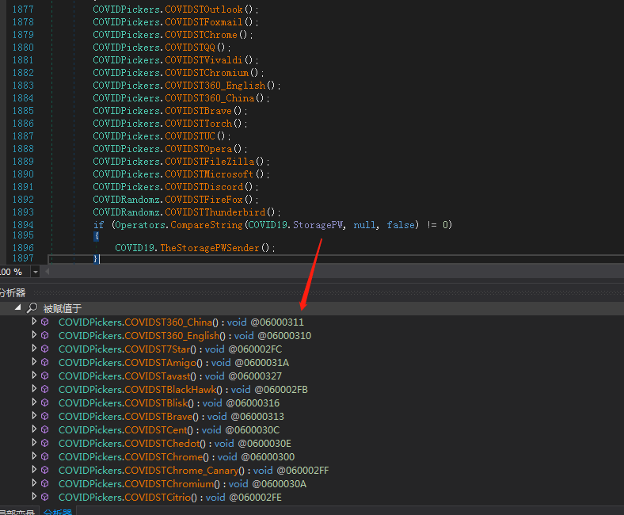Click the horizontal scrollbar left arrow
This screenshot has width=624, height=515.
(x=48, y=272)
